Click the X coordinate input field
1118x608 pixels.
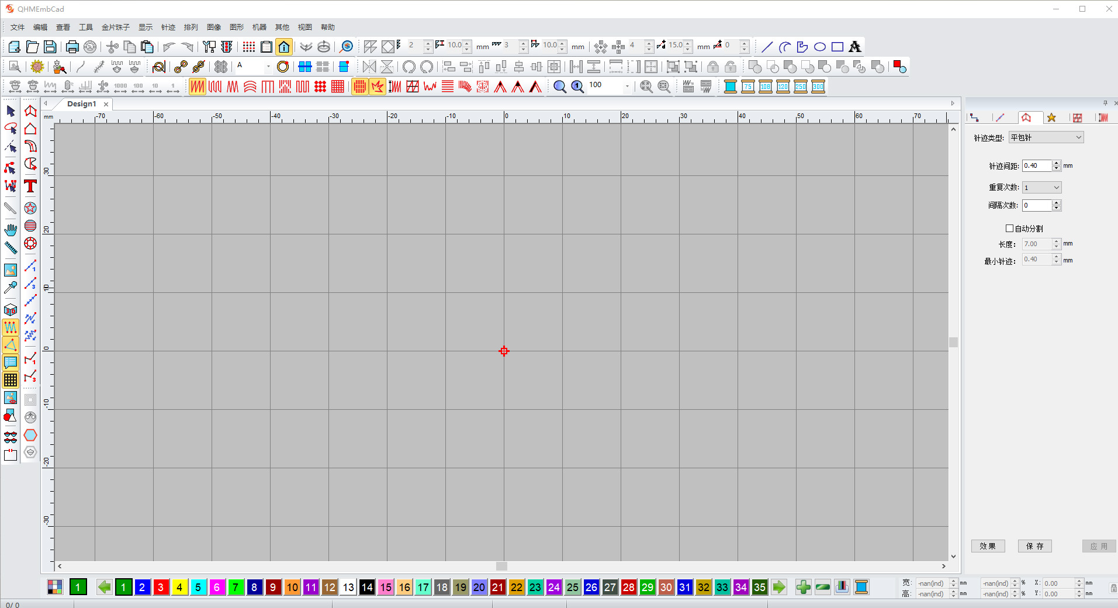pyautogui.click(x=1059, y=583)
